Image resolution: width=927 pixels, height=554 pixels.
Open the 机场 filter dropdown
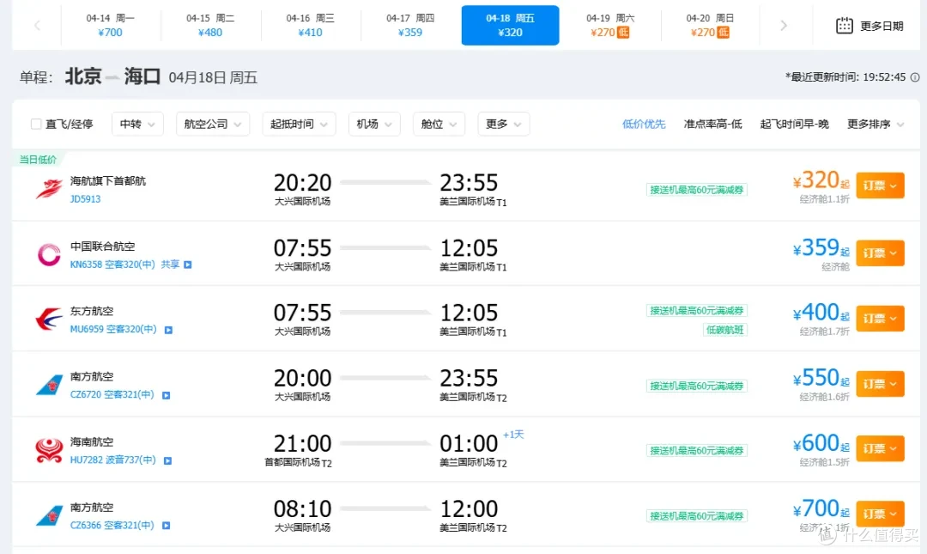point(374,124)
